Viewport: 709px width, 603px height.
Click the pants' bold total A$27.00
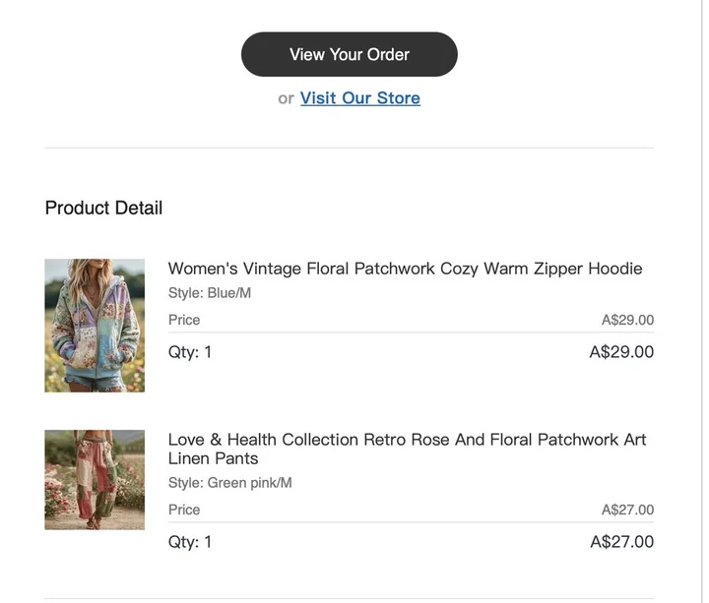point(622,542)
